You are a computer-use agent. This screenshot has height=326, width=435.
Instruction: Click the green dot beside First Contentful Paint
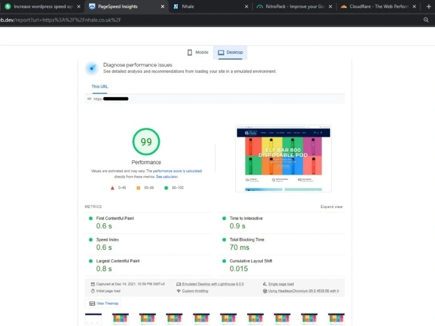90,219
